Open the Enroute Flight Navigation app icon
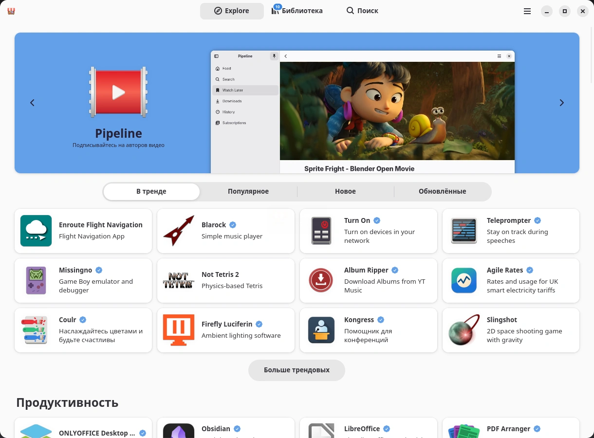 coord(36,231)
